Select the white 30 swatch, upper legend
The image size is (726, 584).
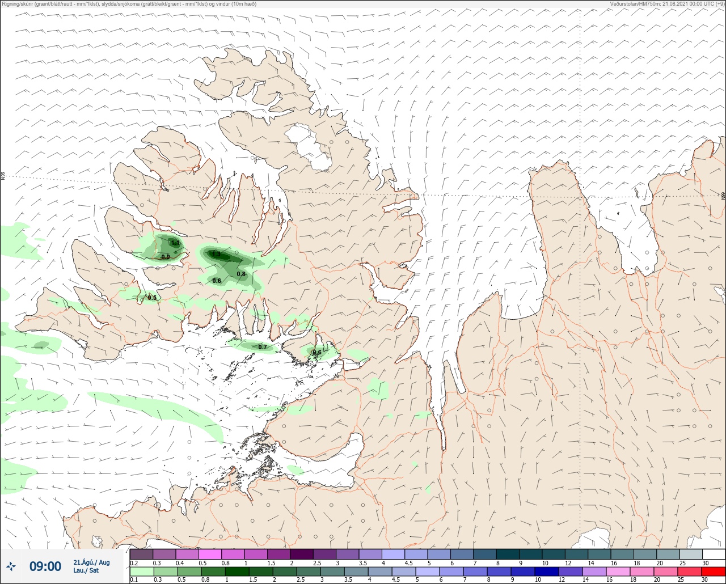tap(714, 554)
